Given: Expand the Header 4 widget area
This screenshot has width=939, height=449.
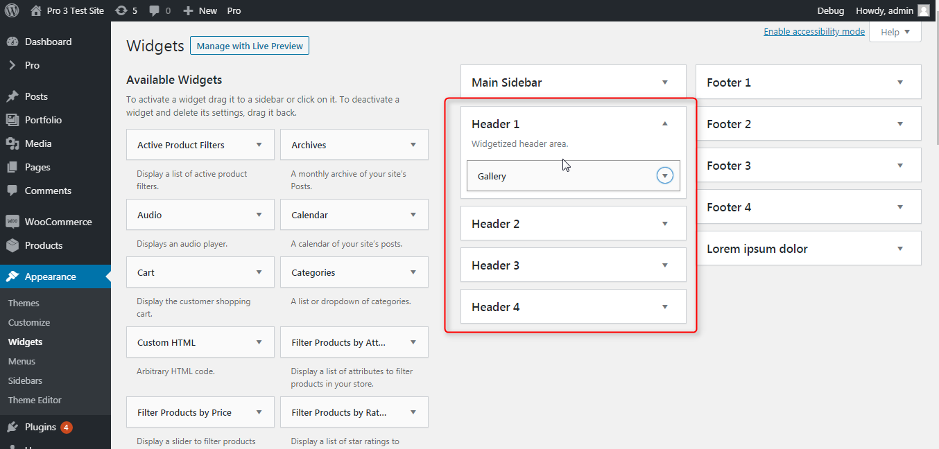Looking at the screenshot, I should tap(665, 307).
